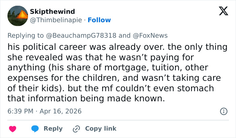Viewport: 236px width, 138px height.
Task: Follow the Skipthewind account
Action: click(x=99, y=20)
